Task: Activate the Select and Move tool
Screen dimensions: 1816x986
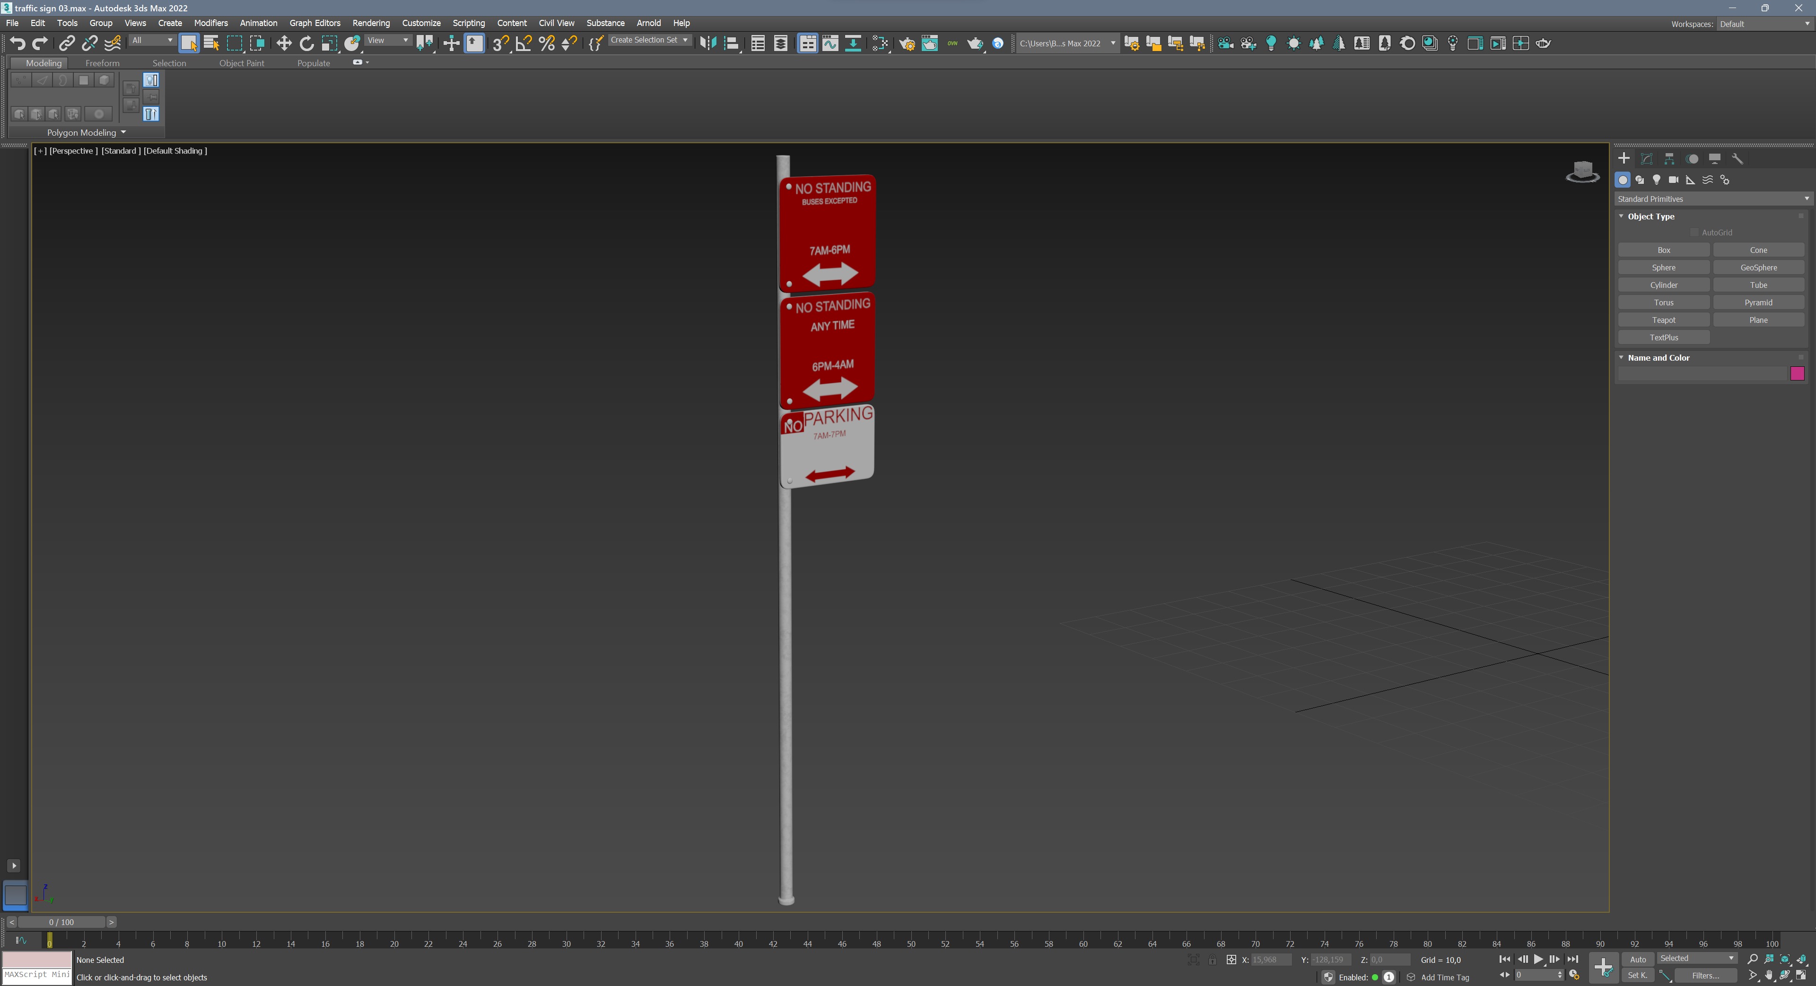Action: [x=283, y=43]
